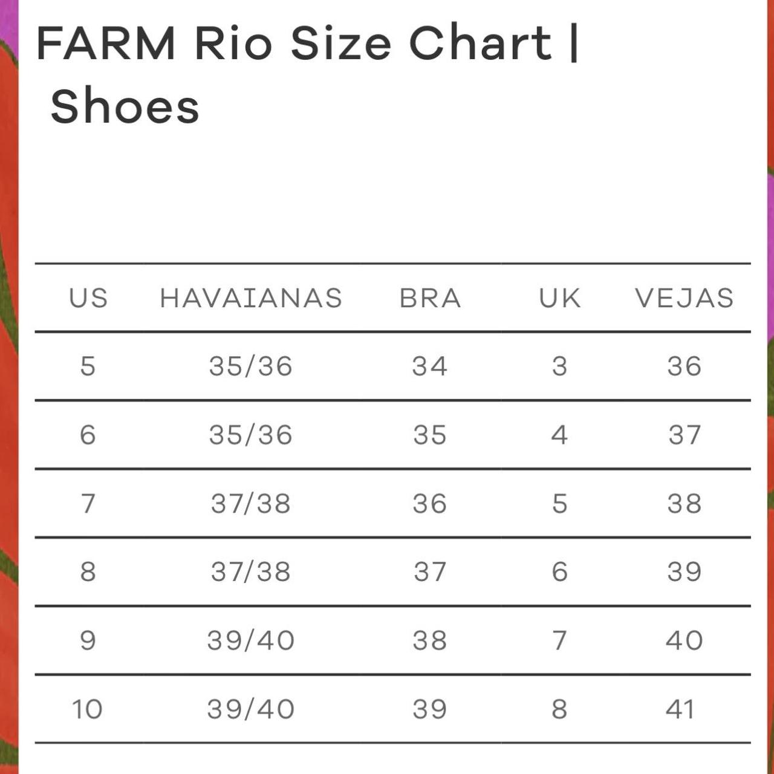Click BRA size 34 cell
This screenshot has height=774, width=774.
pyautogui.click(x=430, y=366)
